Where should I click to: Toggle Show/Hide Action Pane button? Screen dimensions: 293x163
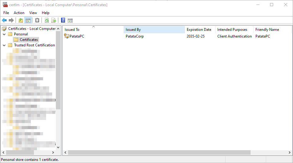click(70, 20)
